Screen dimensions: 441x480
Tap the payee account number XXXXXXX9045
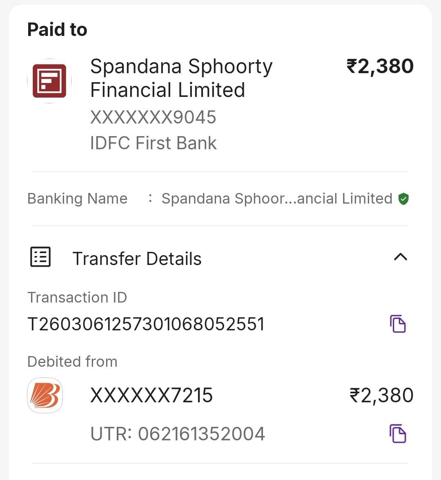153,117
